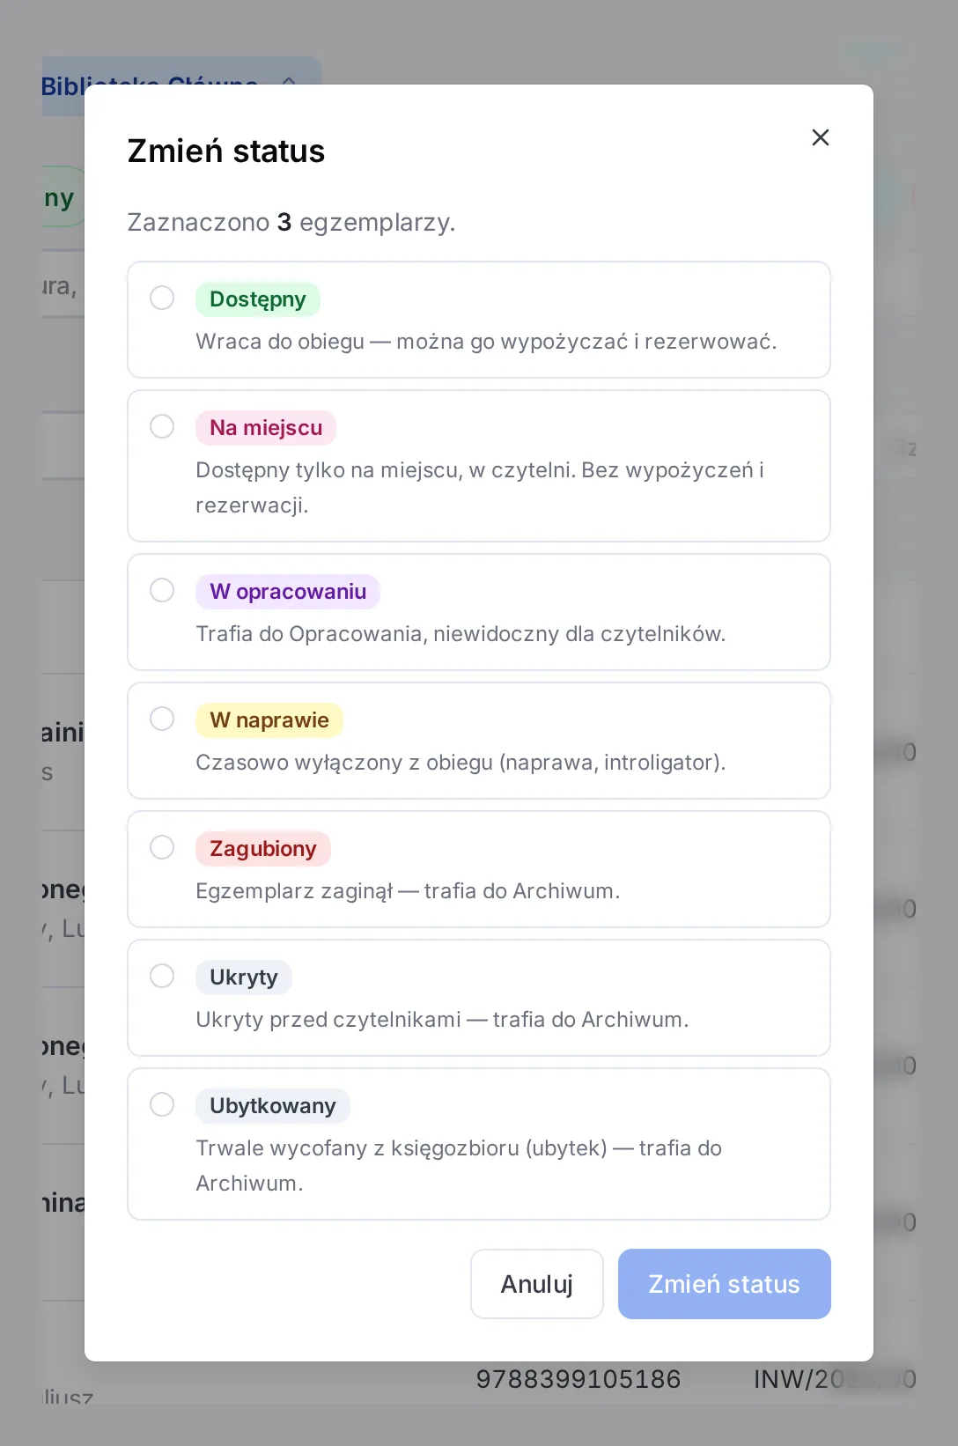Click the Ubytkowany status badge

pos(273,1106)
